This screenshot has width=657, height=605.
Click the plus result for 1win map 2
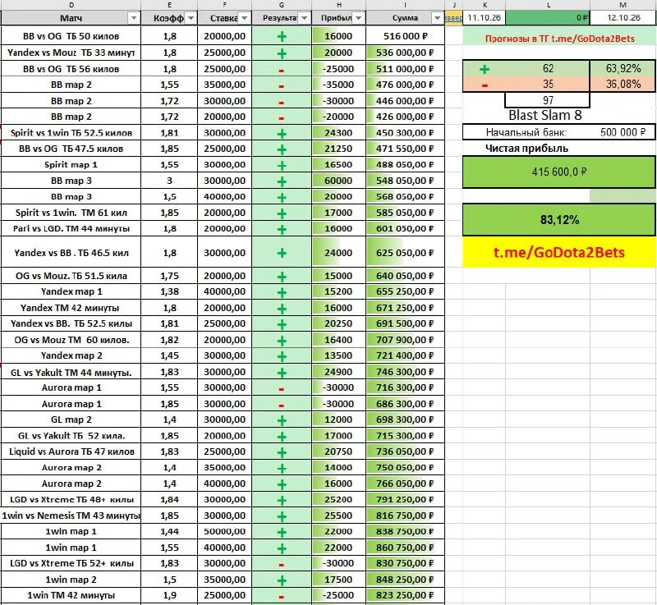tap(282, 580)
